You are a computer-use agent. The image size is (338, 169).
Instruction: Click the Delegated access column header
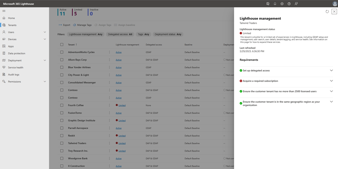tap(154, 45)
